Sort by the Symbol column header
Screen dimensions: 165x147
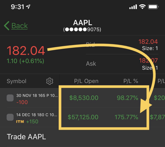click(x=16, y=81)
